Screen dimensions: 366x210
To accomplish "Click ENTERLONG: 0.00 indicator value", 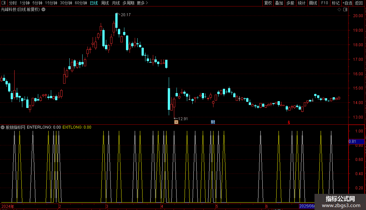I will [x=44, y=127].
